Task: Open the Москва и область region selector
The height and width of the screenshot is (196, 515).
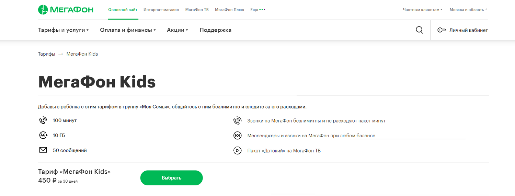Action: tap(468, 10)
